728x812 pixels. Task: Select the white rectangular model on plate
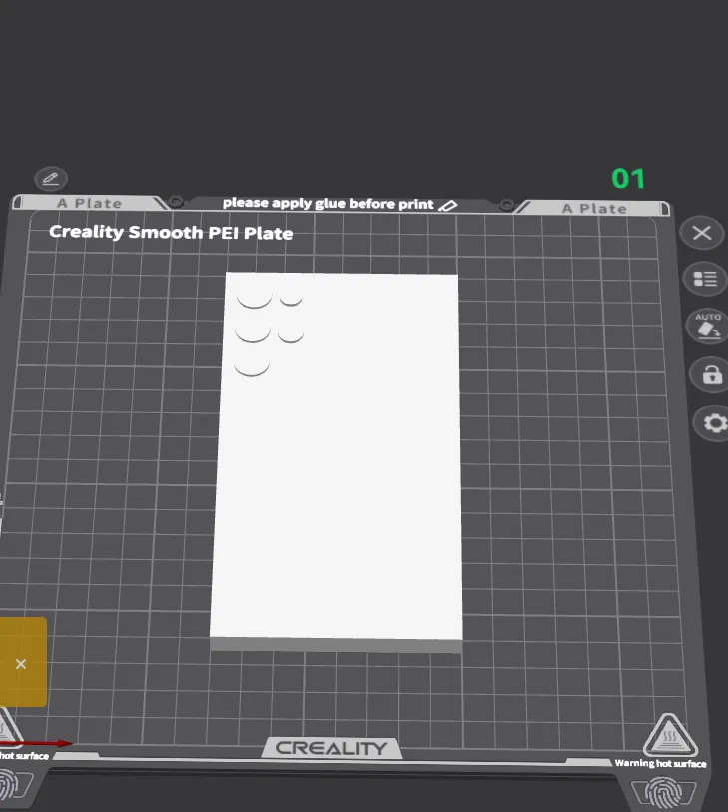point(337,462)
